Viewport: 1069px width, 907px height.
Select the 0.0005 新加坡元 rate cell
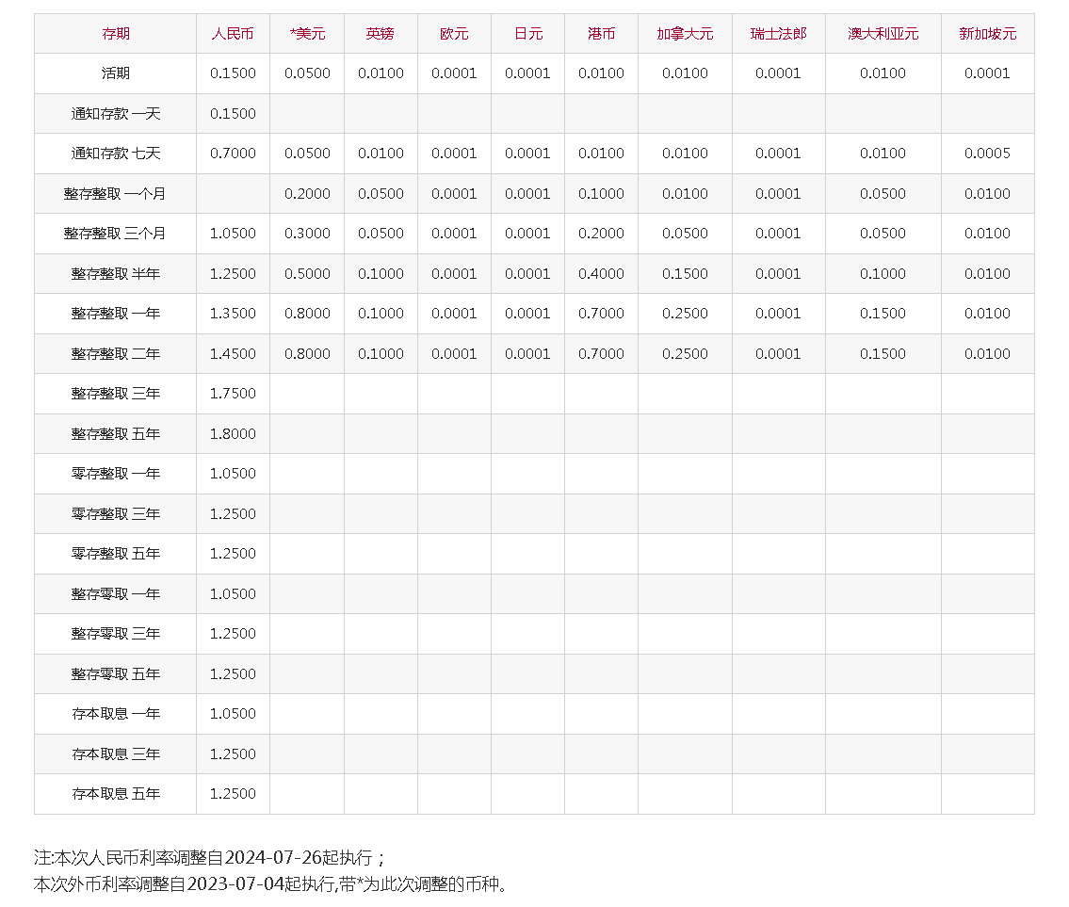tap(987, 154)
